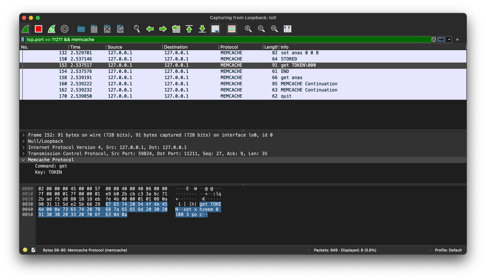Click the Profile: Default status label
Viewport: 486px width, 280px height.
448,250
